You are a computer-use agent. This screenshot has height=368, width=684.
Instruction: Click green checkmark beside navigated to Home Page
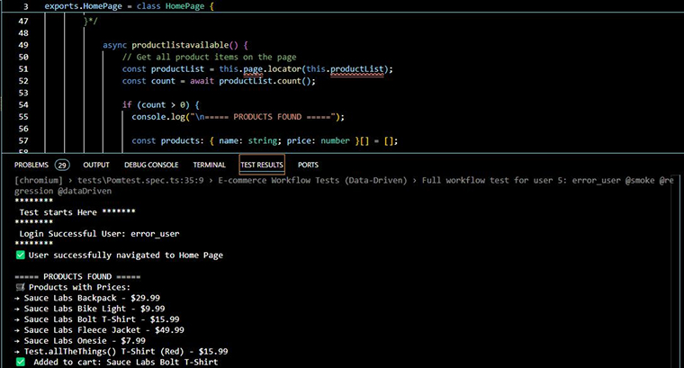[21, 256]
